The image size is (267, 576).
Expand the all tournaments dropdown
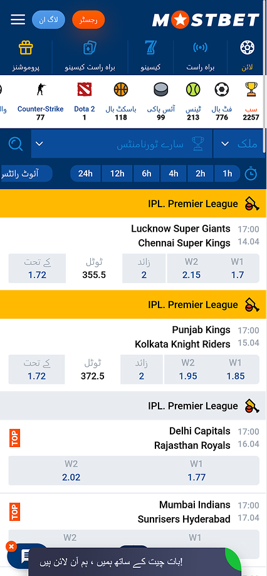[122, 143]
